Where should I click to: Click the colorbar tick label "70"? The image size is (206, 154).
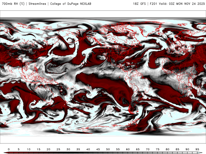(x=148, y=149)
